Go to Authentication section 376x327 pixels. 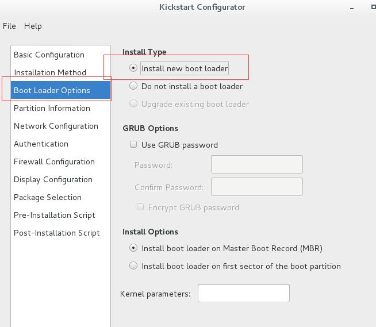point(60,144)
